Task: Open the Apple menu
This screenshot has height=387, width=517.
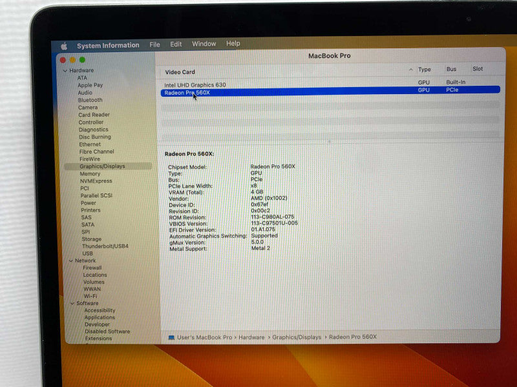Action: tap(64, 46)
